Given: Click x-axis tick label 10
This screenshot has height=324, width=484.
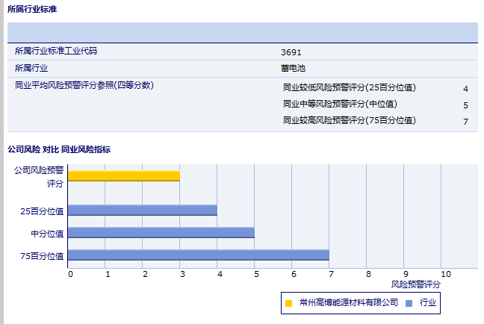Looking at the screenshot, I should coord(446,274).
